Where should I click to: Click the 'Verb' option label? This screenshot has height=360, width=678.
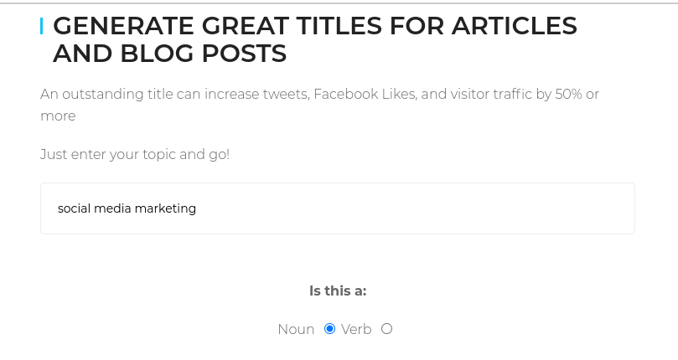click(356, 330)
